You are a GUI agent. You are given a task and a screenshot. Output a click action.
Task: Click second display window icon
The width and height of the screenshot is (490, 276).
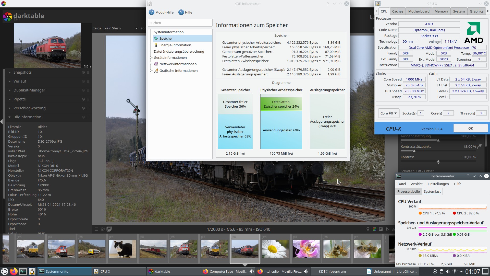pyautogui.click(x=109, y=229)
